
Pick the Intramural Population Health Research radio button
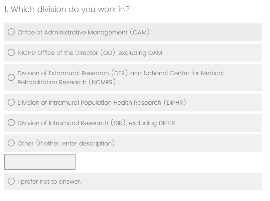point(11,103)
